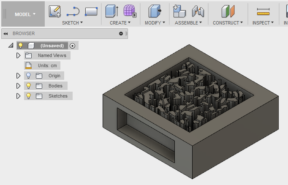Open the MODEL workspace dropdown
The height and width of the screenshot is (185, 288).
pos(23,14)
